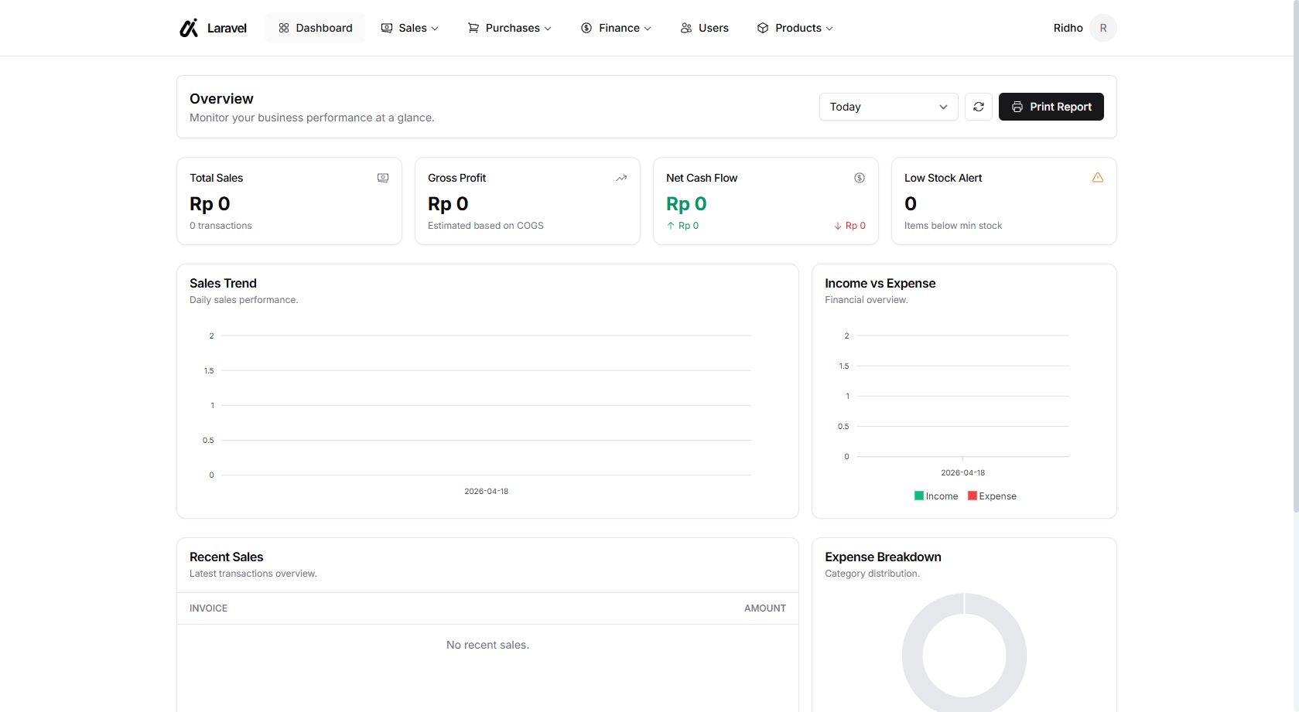Viewport: 1299px width, 712px height.
Task: Click the Print Report button
Action: (1051, 107)
